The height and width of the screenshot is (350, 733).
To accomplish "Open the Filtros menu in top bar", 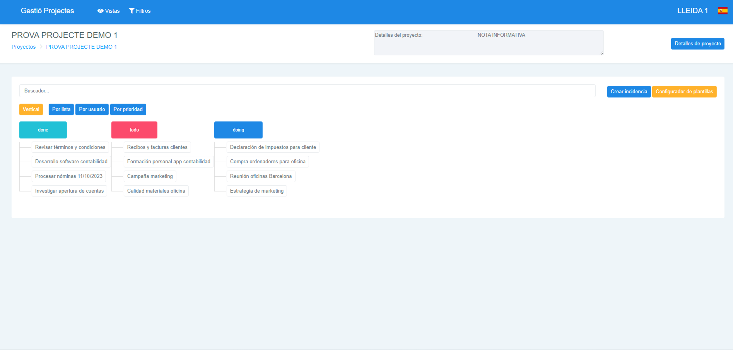I will pos(140,10).
